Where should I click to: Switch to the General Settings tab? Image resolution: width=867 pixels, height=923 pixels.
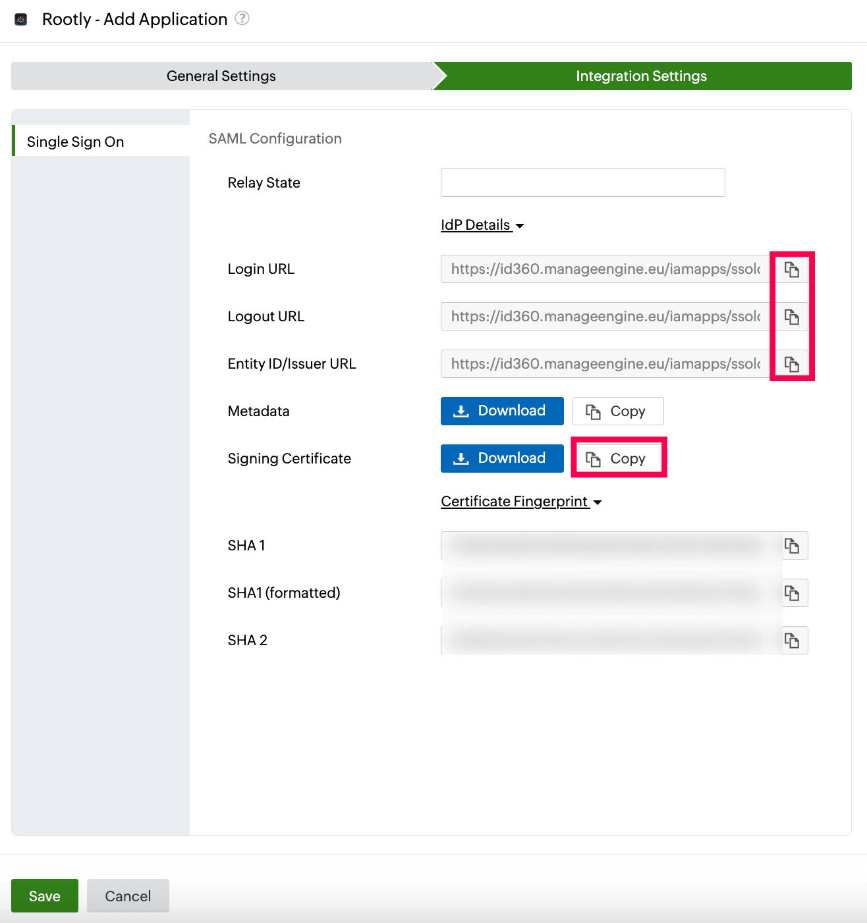(x=221, y=76)
